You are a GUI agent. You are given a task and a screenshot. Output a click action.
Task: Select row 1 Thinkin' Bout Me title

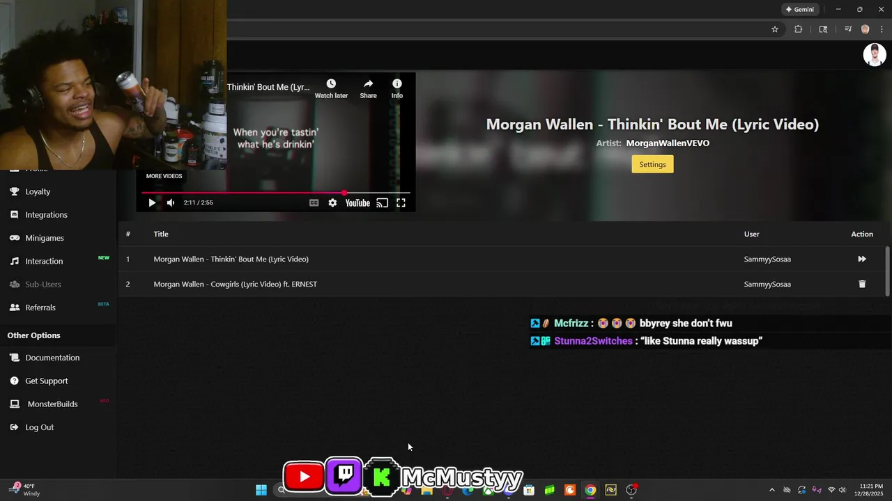[x=231, y=259]
